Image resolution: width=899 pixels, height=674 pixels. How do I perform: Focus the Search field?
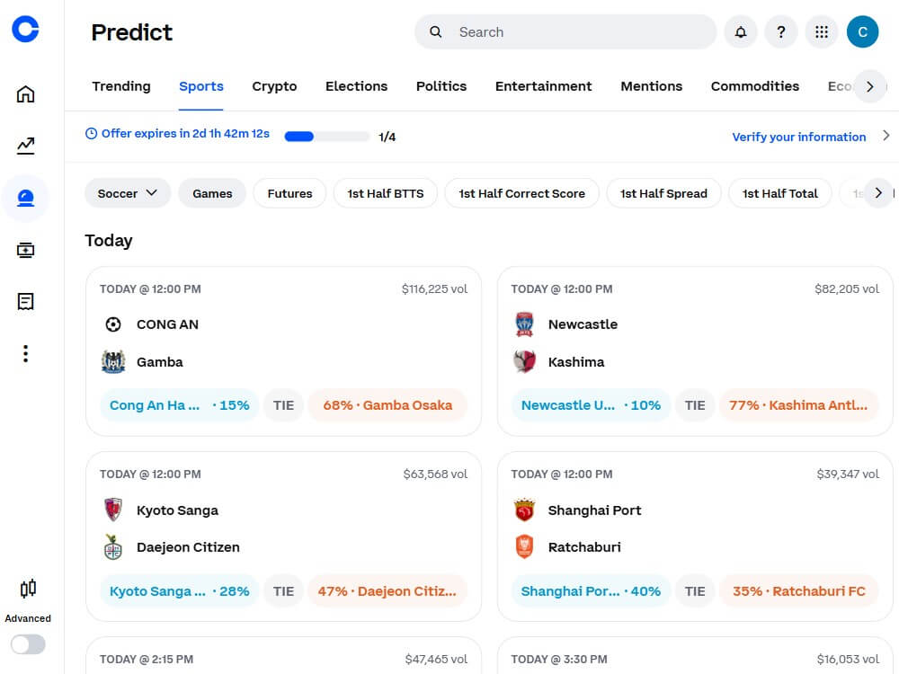(565, 32)
